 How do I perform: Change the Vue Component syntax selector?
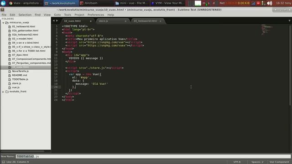[x=279, y=162]
